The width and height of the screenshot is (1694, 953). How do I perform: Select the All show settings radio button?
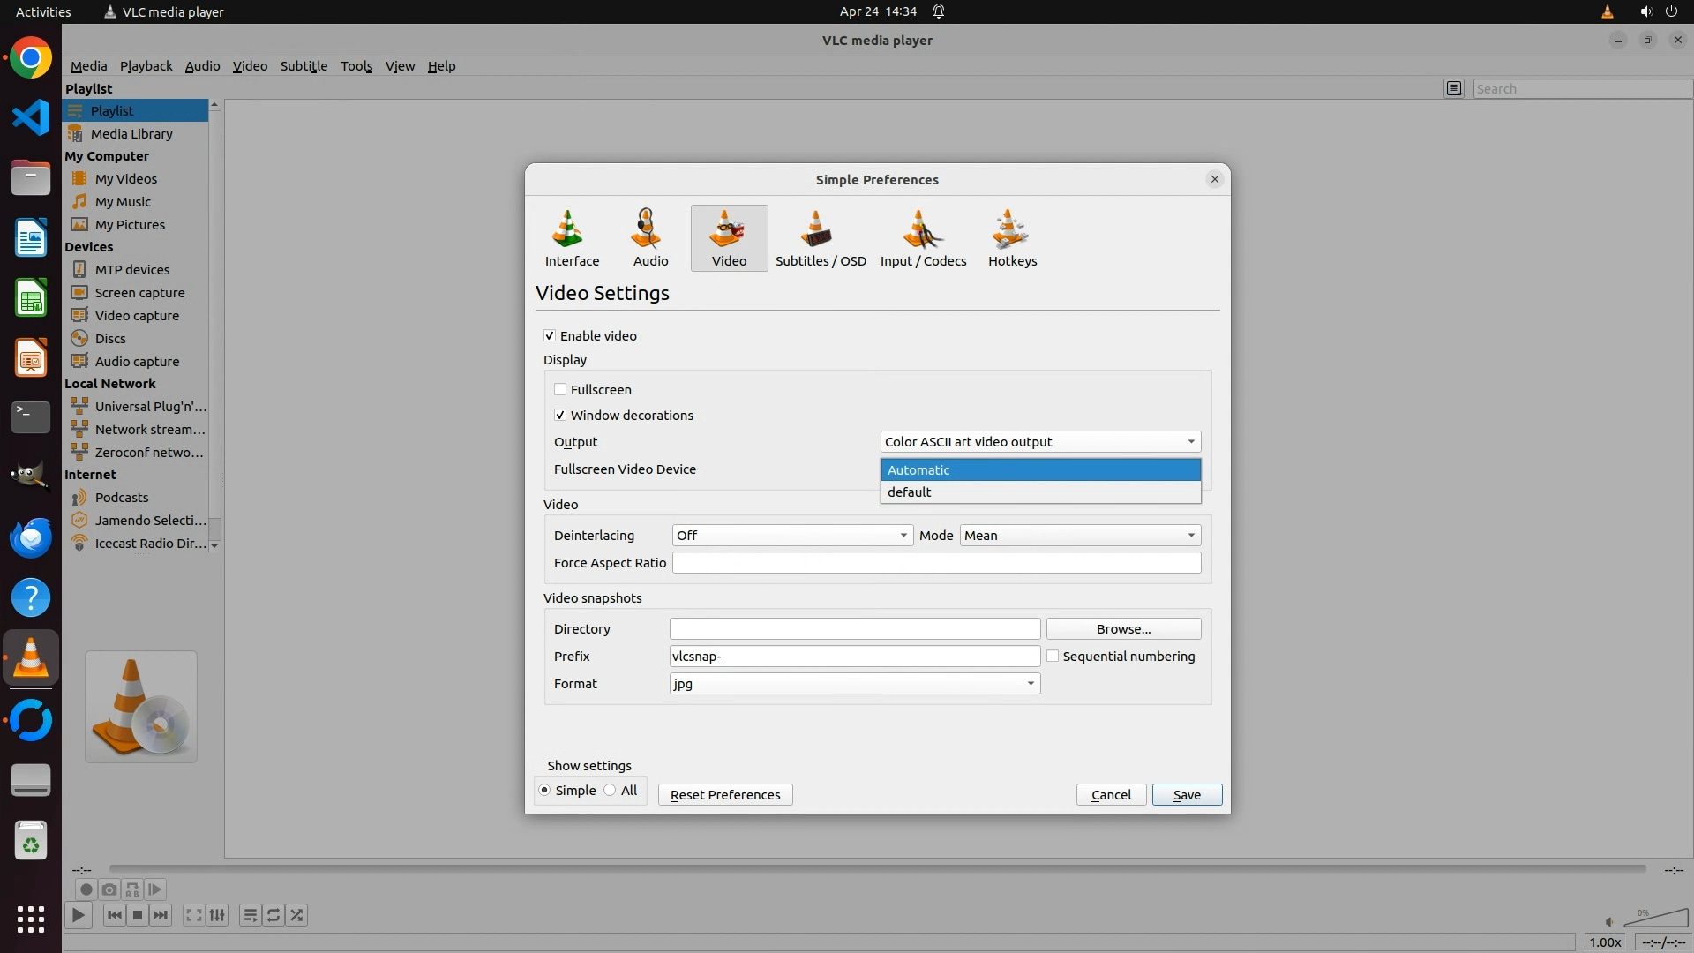[611, 791]
